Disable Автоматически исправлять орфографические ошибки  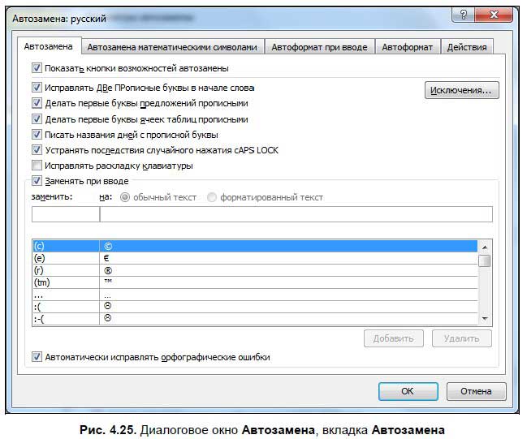pyautogui.click(x=37, y=356)
